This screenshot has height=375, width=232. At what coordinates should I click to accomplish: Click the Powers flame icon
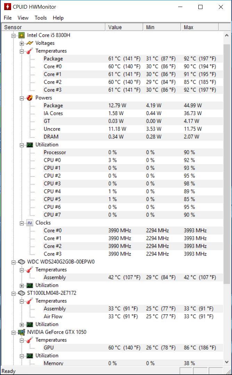(x=30, y=98)
